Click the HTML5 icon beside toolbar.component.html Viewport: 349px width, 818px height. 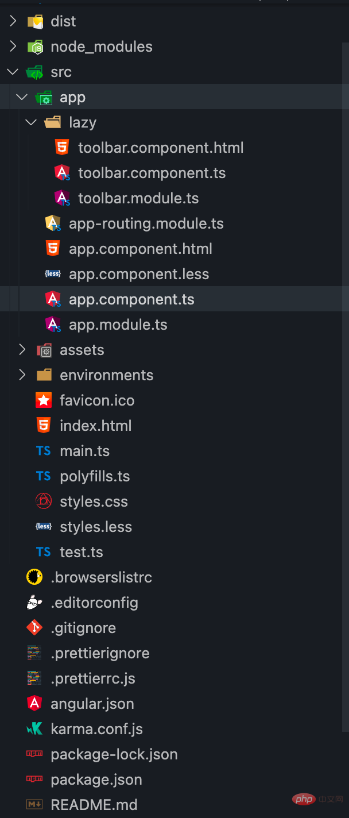coord(61,148)
